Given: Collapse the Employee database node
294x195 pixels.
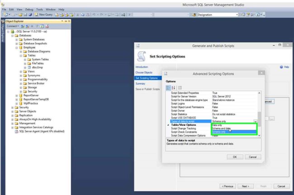Looking at the screenshot, I should [x=16, y=48].
